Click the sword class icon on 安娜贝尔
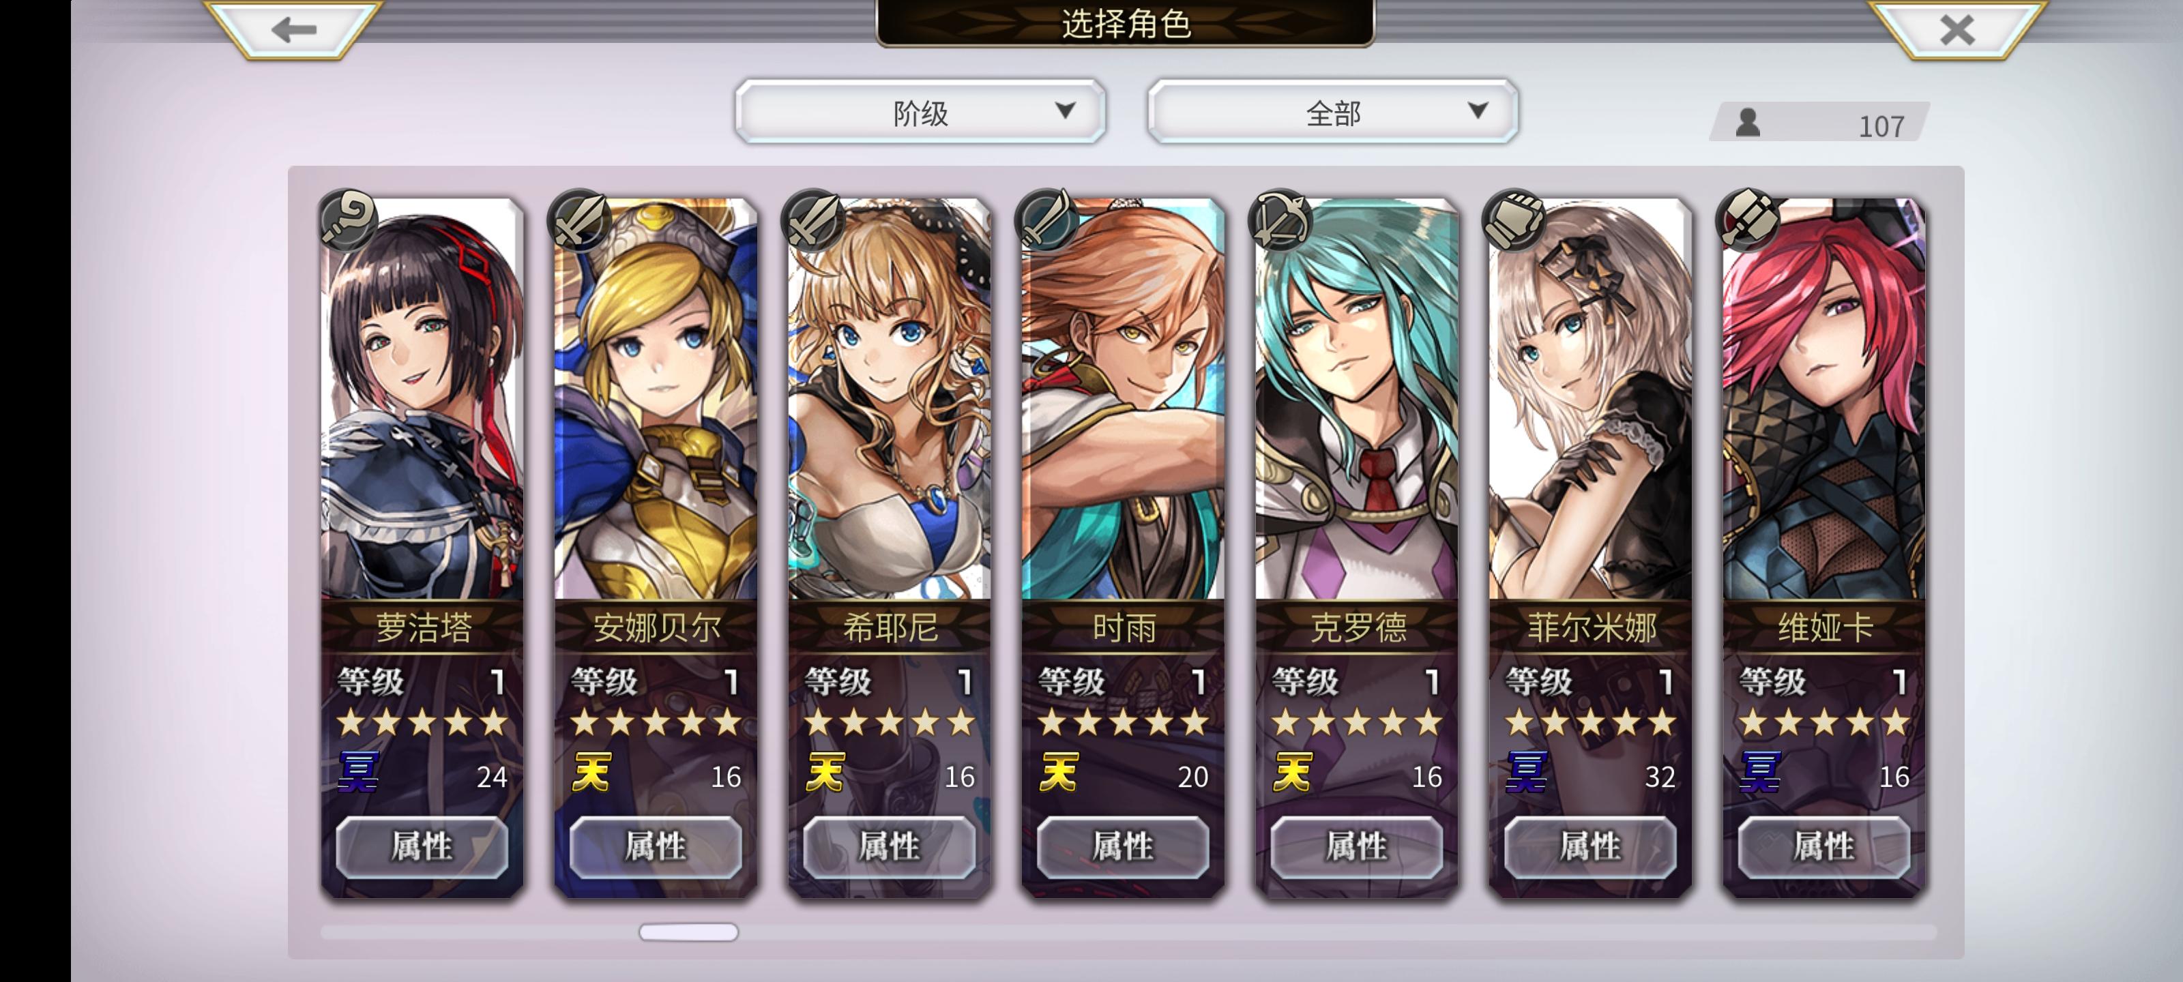This screenshot has width=2183, height=982. point(581,220)
